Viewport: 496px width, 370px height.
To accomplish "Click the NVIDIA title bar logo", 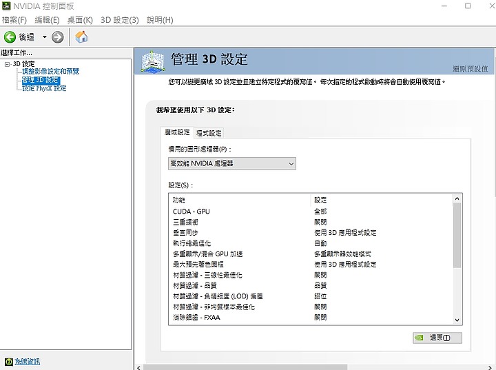I will (x=6, y=6).
